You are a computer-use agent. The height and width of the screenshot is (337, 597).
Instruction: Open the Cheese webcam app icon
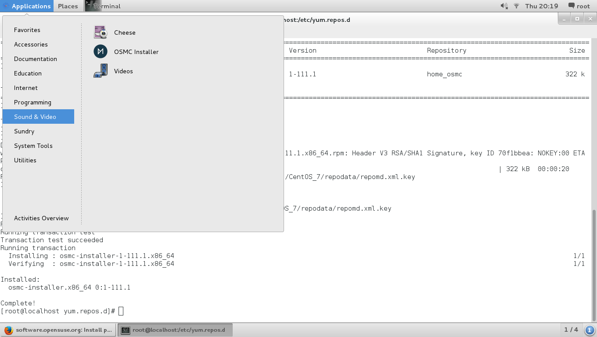(x=100, y=32)
